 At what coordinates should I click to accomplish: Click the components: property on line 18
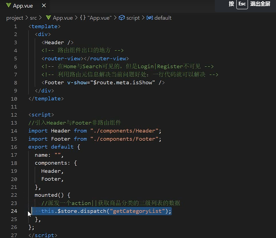click(52, 163)
